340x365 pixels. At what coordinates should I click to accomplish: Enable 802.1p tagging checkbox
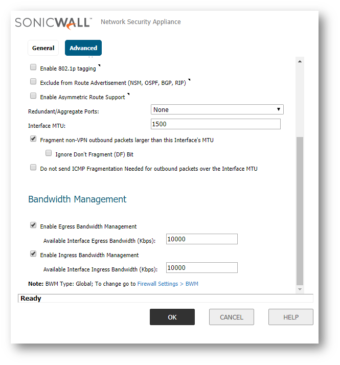pyautogui.click(x=33, y=67)
